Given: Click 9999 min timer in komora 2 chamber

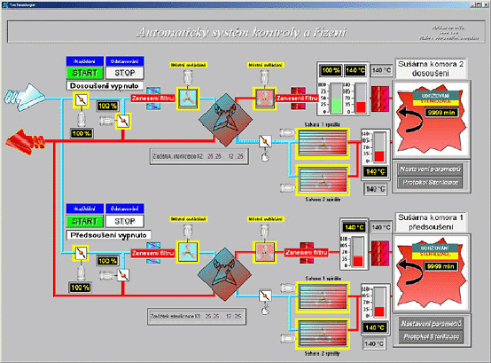Looking at the screenshot, I should [441, 113].
